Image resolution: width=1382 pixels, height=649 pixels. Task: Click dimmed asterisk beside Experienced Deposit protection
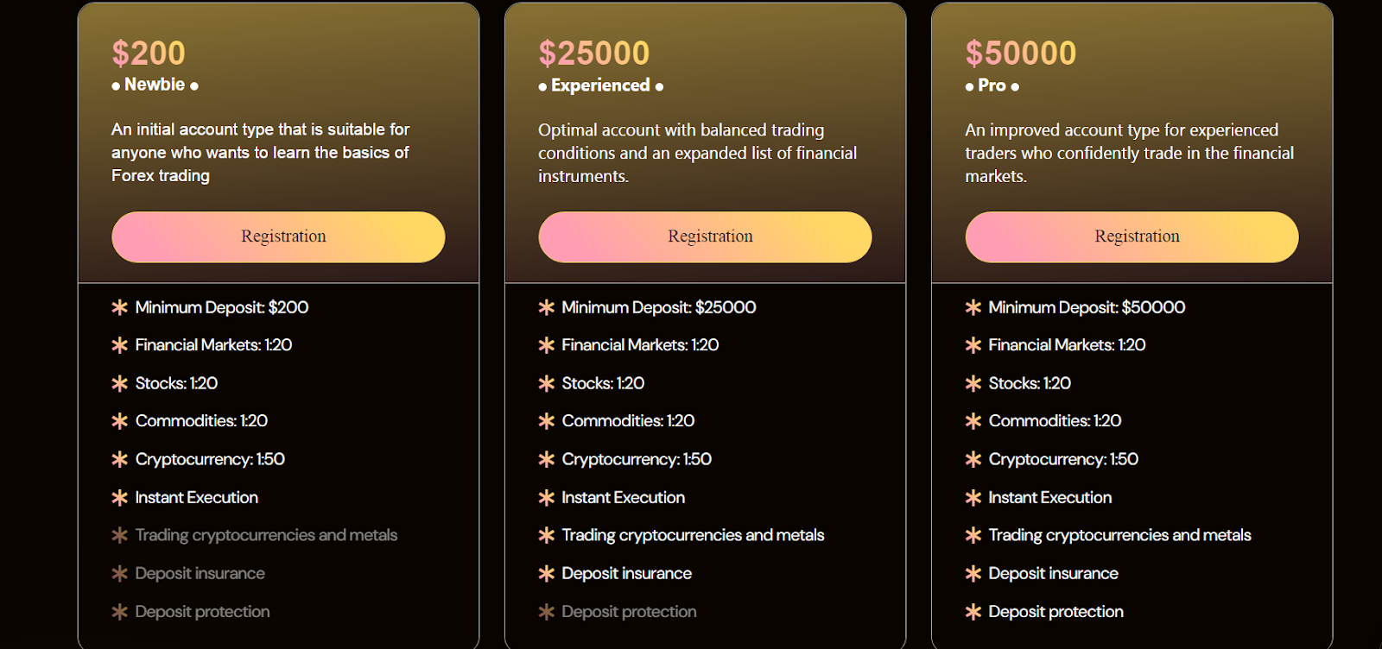click(546, 611)
